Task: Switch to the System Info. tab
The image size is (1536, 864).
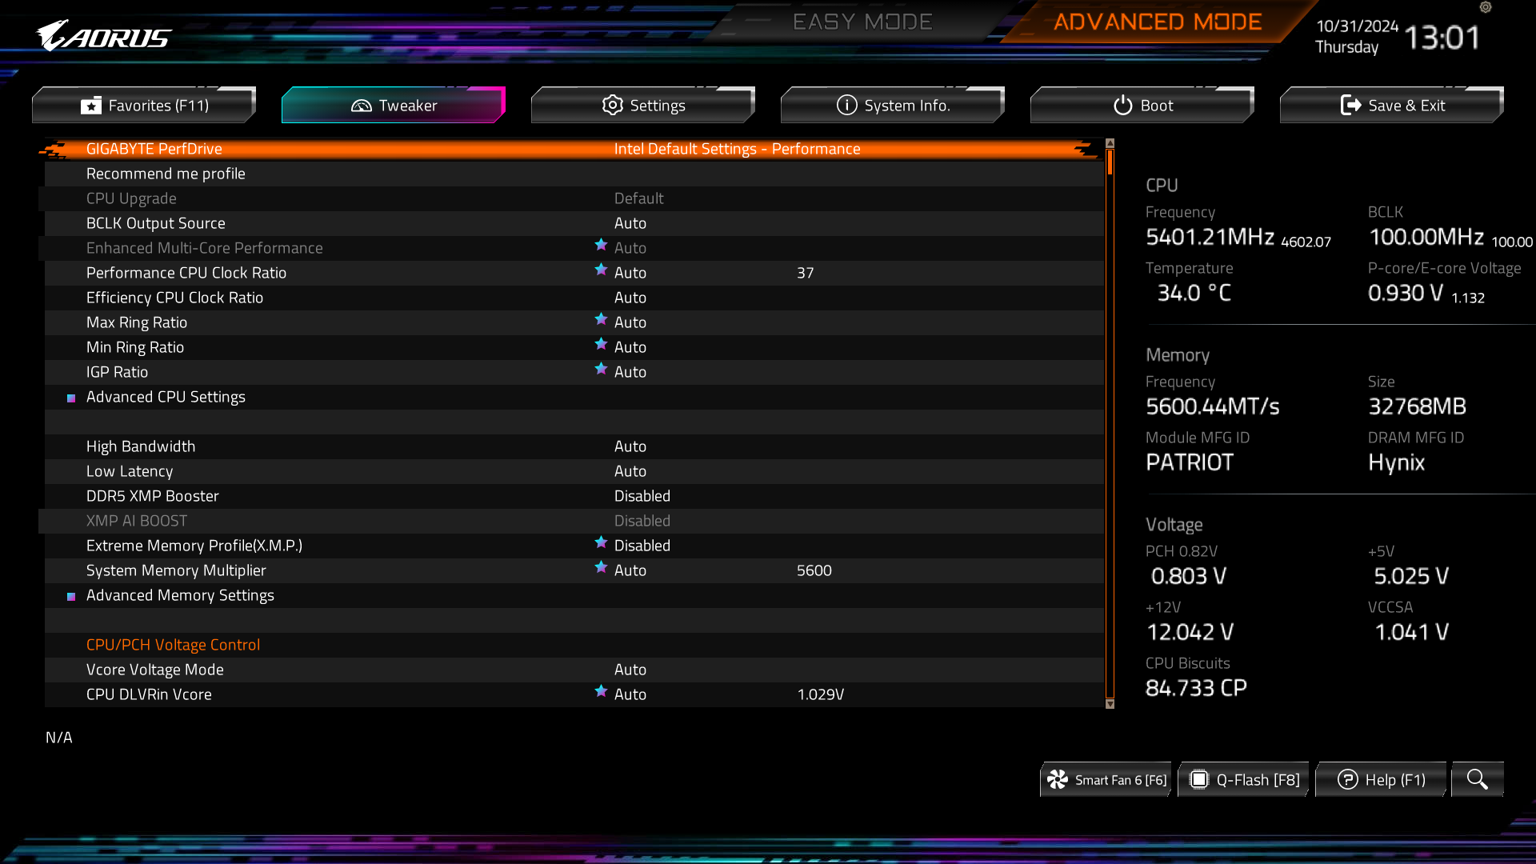Action: 892,106
